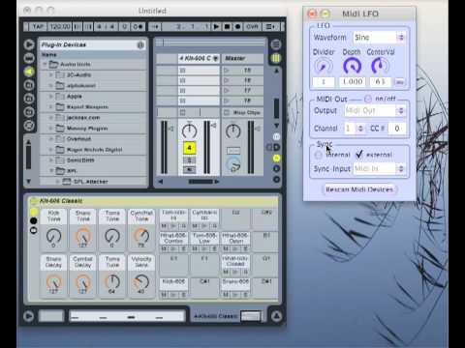Click the Velocity Sens macro knob

[141, 282]
